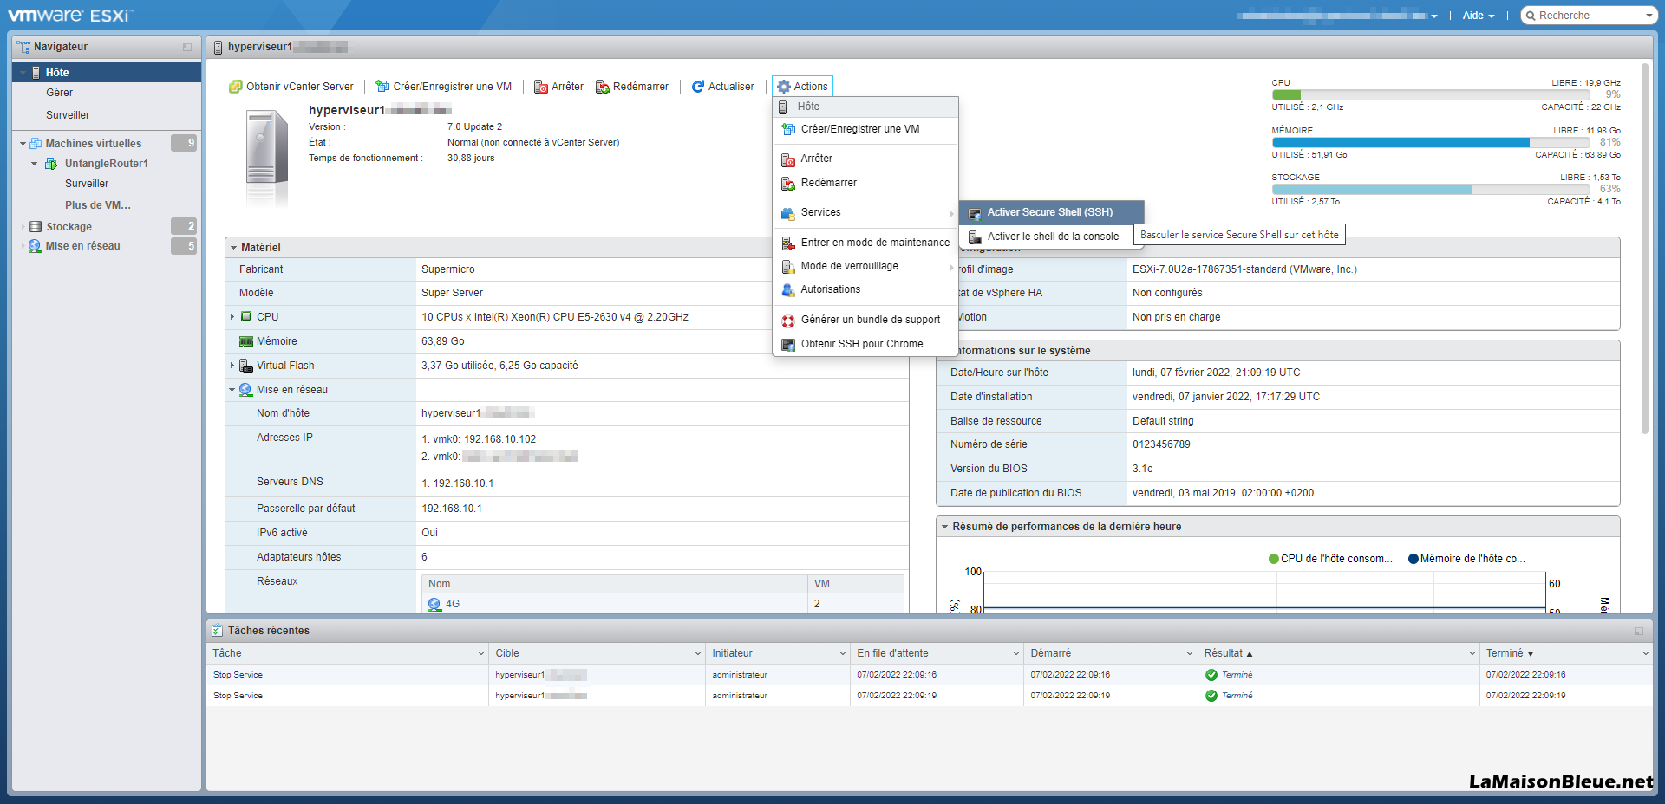The height and width of the screenshot is (804, 1665).
Task: Click the Mémoire icon in Matériel
Action: (x=246, y=341)
